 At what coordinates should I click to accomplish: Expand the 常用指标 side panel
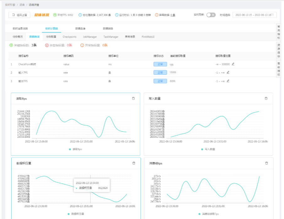[x=279, y=32]
